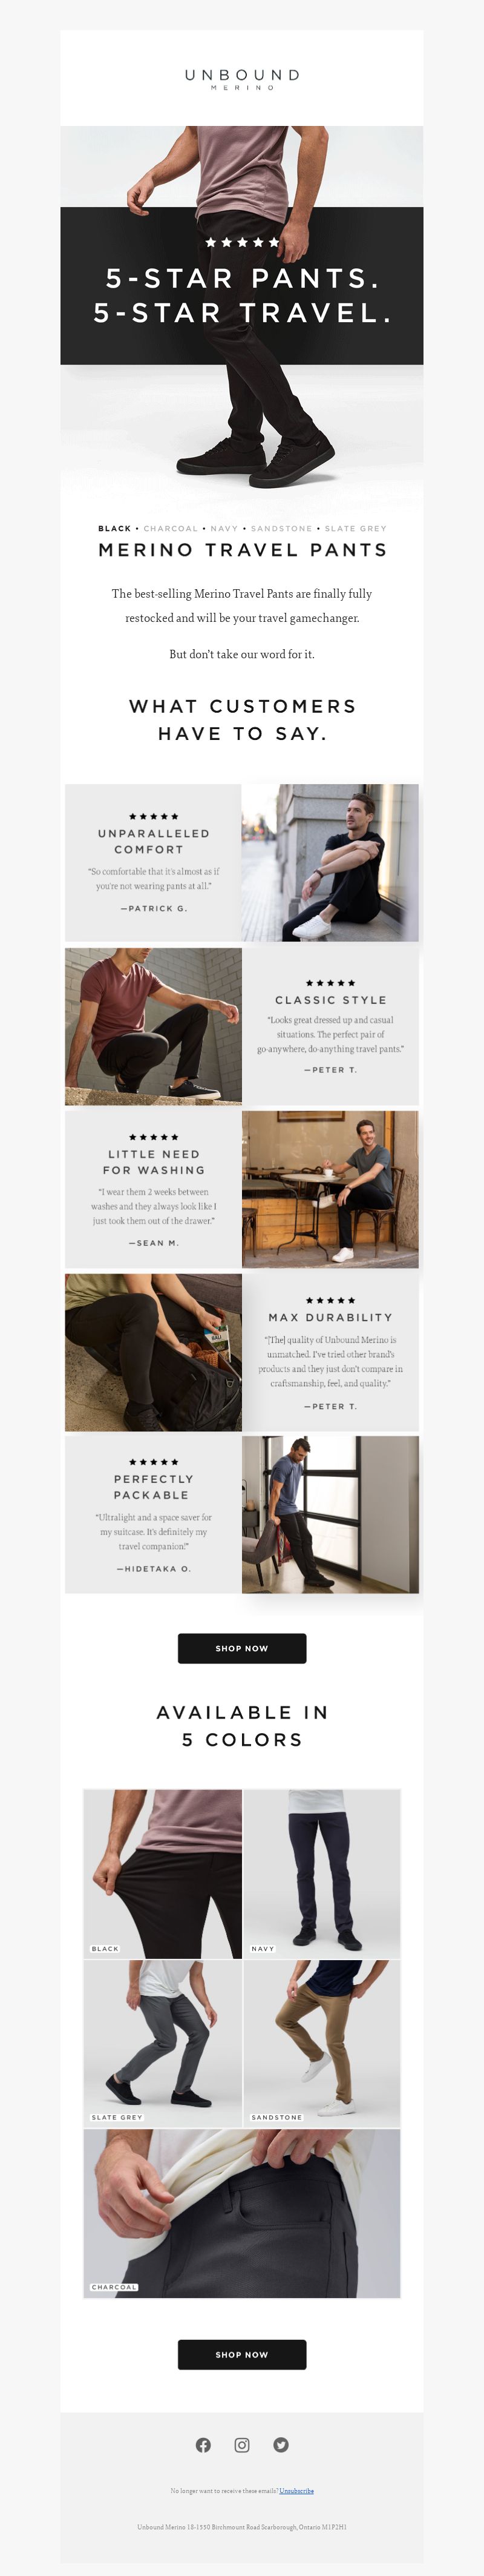Open the Charcoal pants close-up photo
484x2576 pixels.
pyautogui.click(x=242, y=2213)
